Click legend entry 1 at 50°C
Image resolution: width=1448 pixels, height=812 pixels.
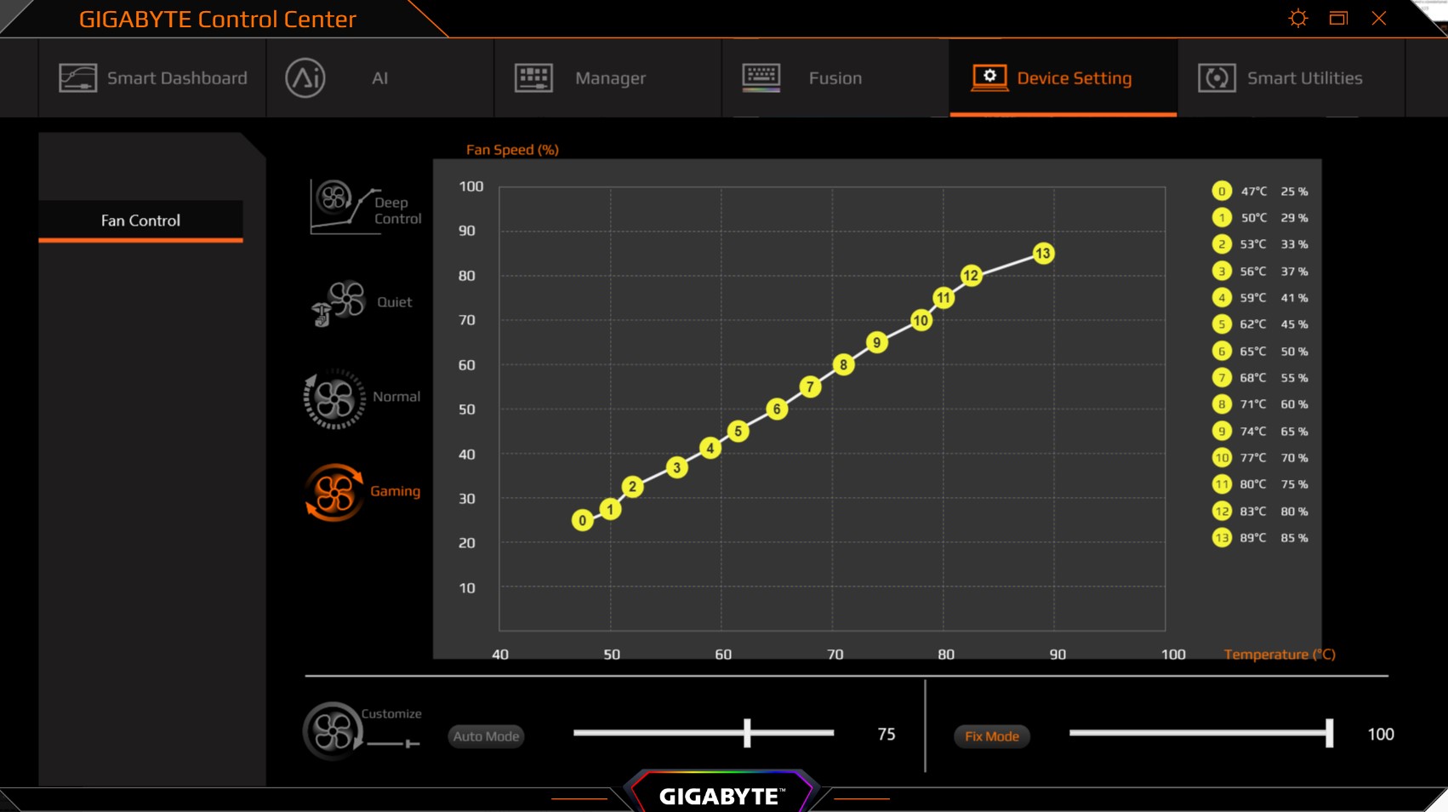coord(1260,218)
